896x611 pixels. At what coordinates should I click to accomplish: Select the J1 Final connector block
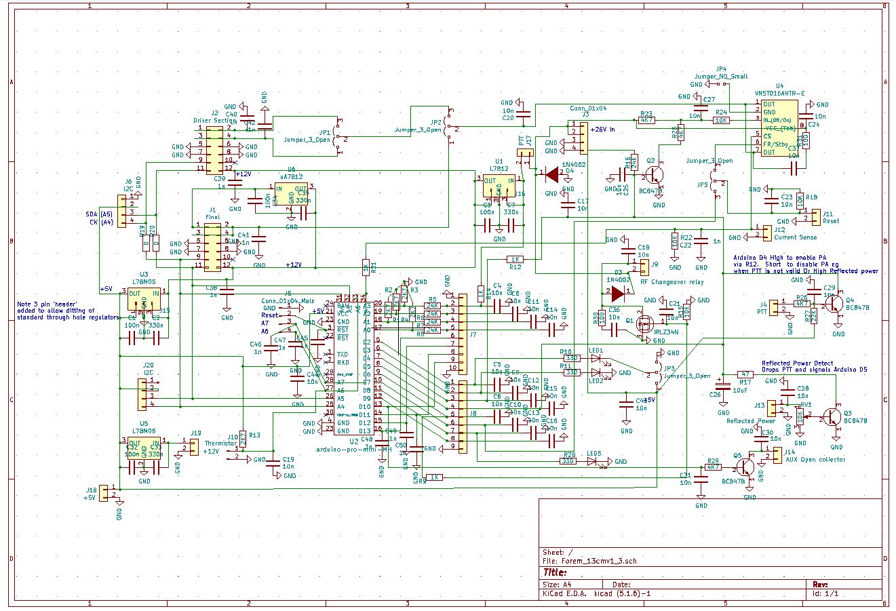point(212,248)
